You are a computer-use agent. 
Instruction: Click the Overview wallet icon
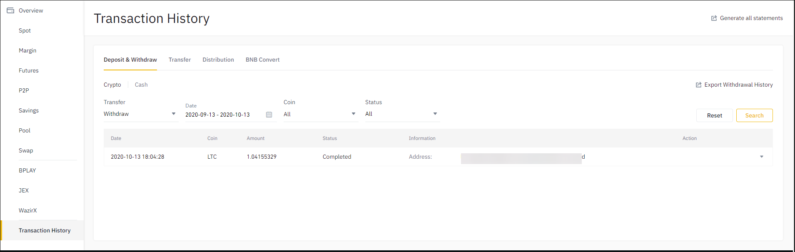10,10
